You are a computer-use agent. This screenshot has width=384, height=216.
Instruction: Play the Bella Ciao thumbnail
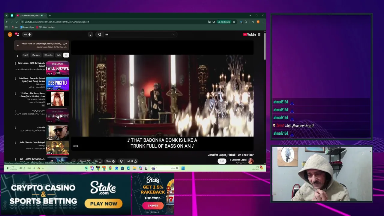click(57, 148)
